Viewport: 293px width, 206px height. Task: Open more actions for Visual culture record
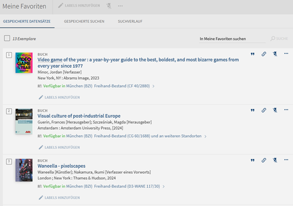point(286,110)
